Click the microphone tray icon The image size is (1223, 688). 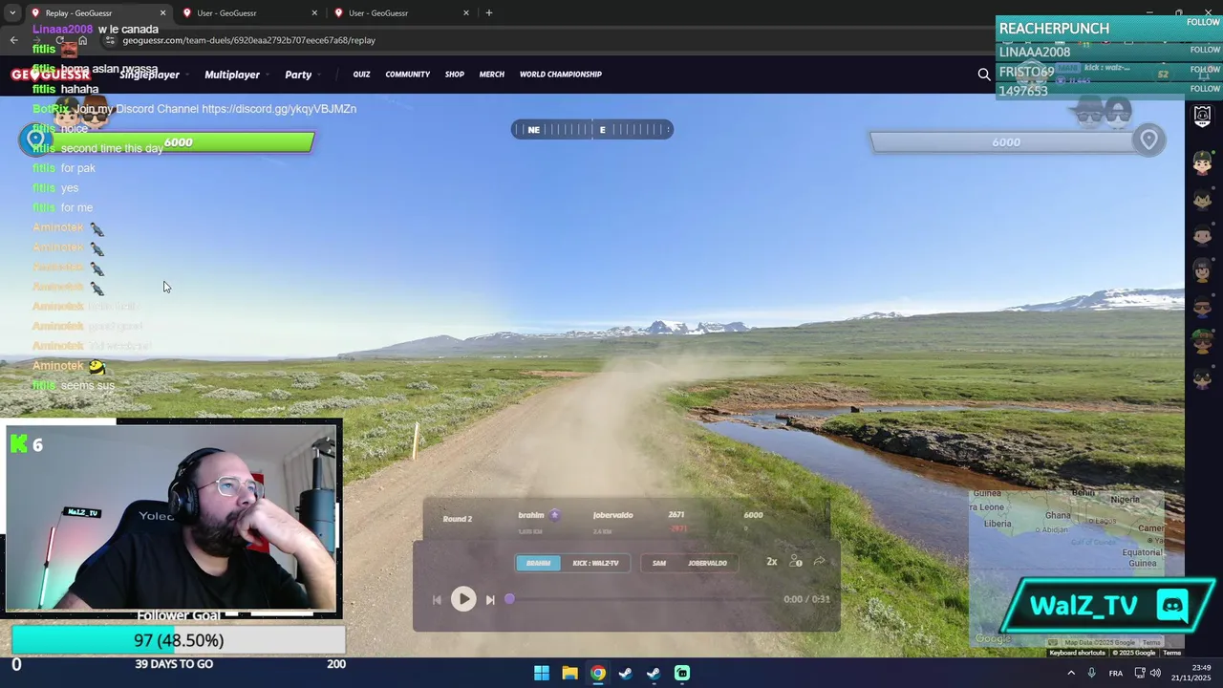(x=1091, y=673)
